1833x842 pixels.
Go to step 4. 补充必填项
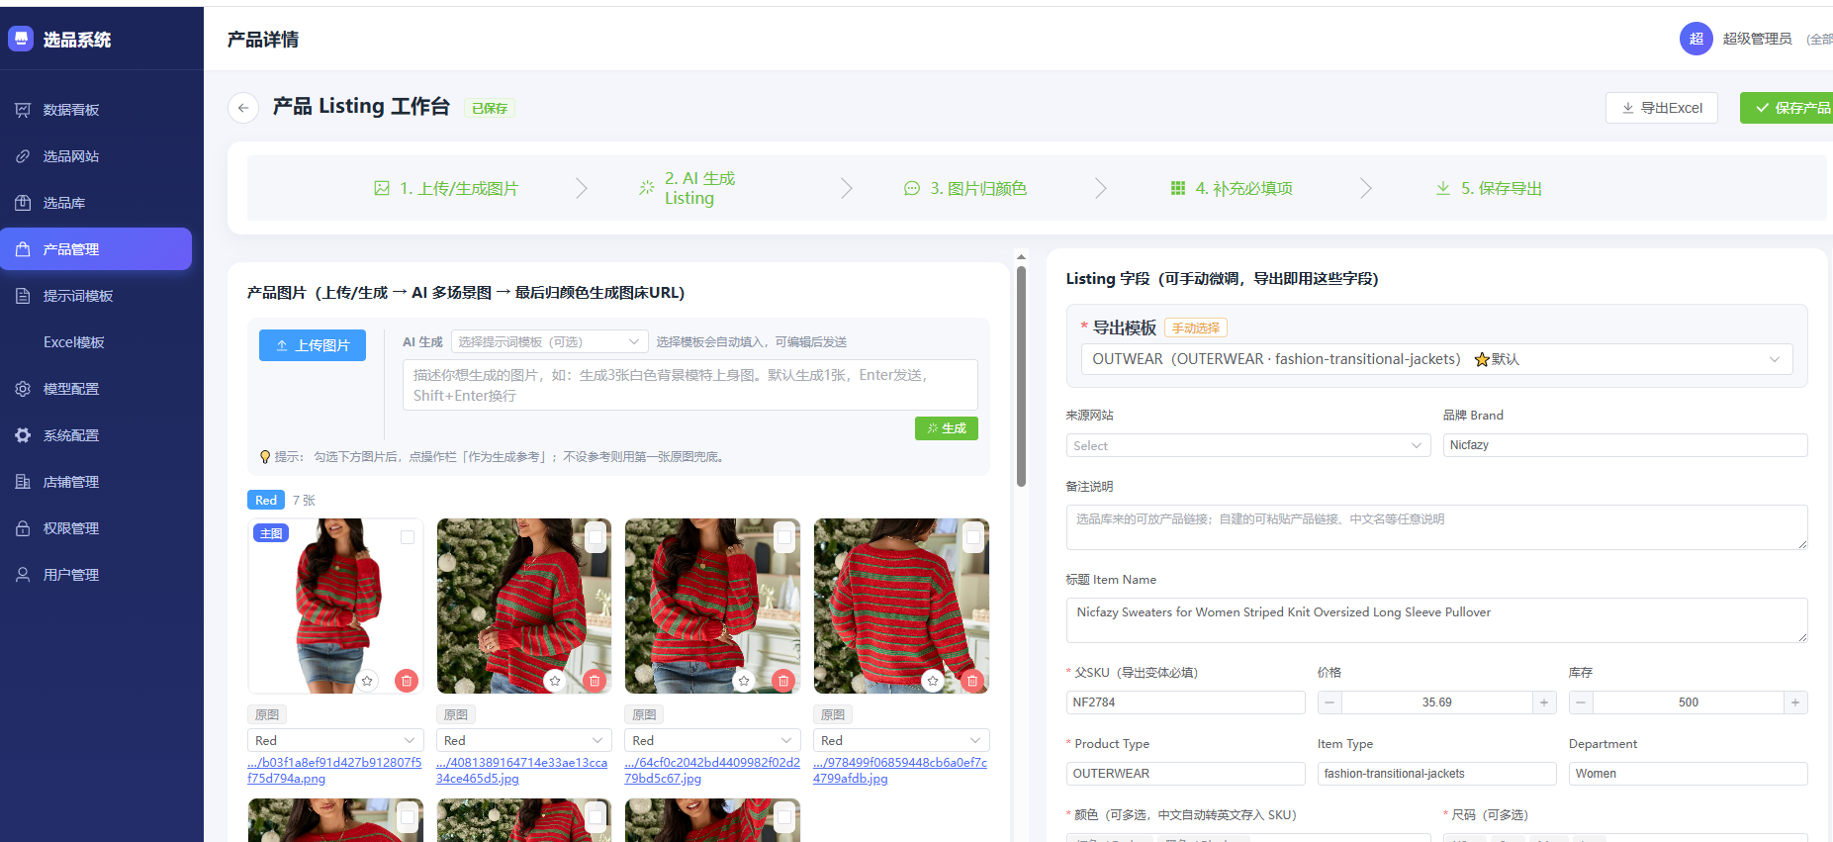(x=1232, y=188)
